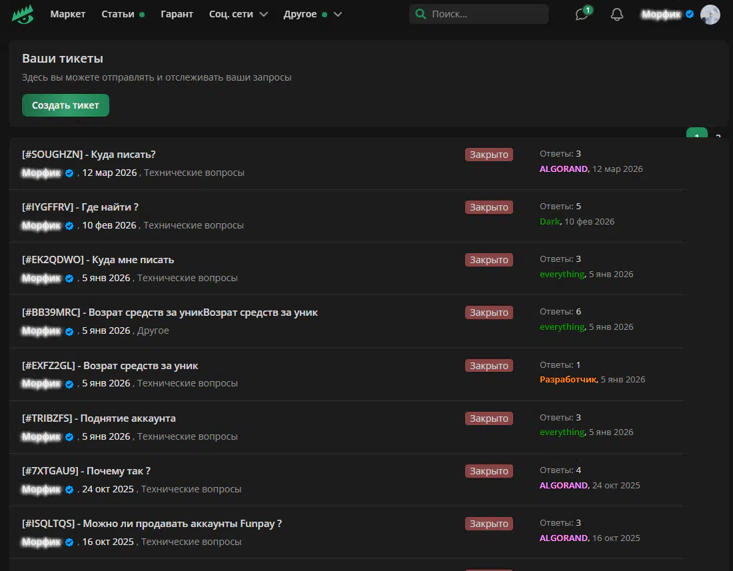
Task: Click verified badge under SOUGHZN ticket
Action: pyautogui.click(x=69, y=173)
